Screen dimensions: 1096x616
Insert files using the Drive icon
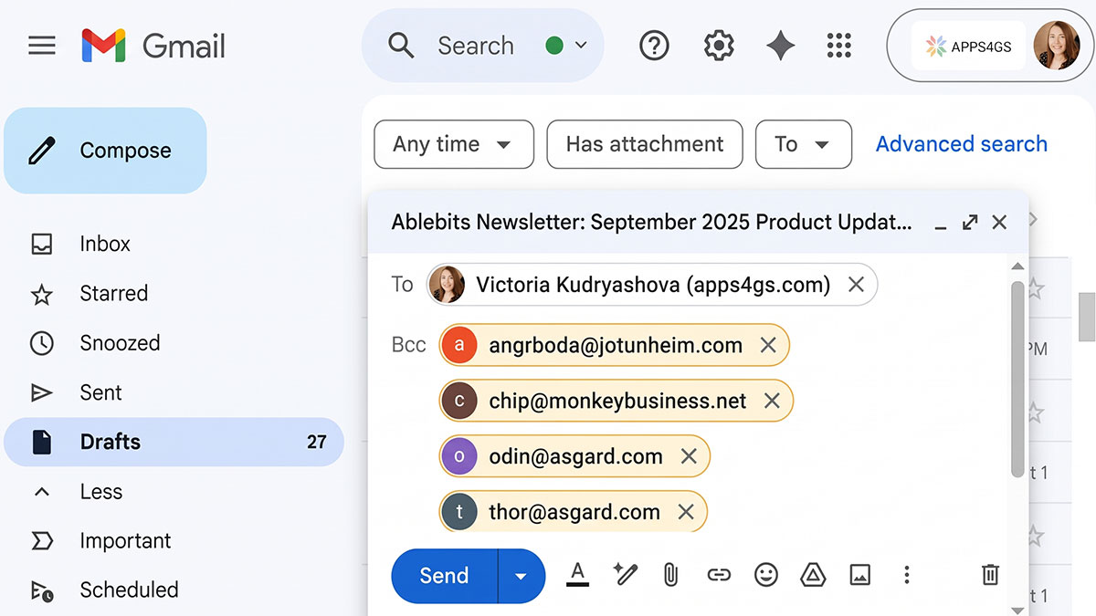(813, 575)
